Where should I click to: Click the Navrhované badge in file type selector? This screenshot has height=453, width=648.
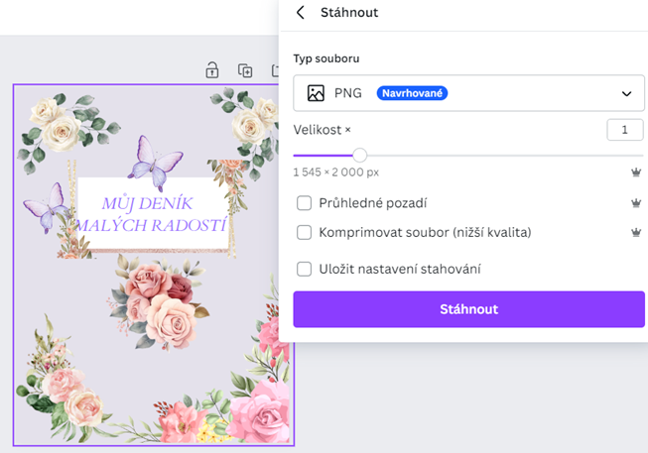point(412,93)
